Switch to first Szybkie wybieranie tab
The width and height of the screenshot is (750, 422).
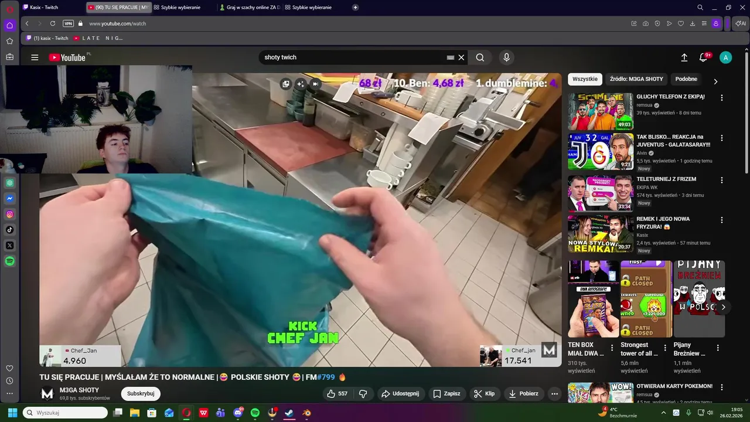[180, 8]
